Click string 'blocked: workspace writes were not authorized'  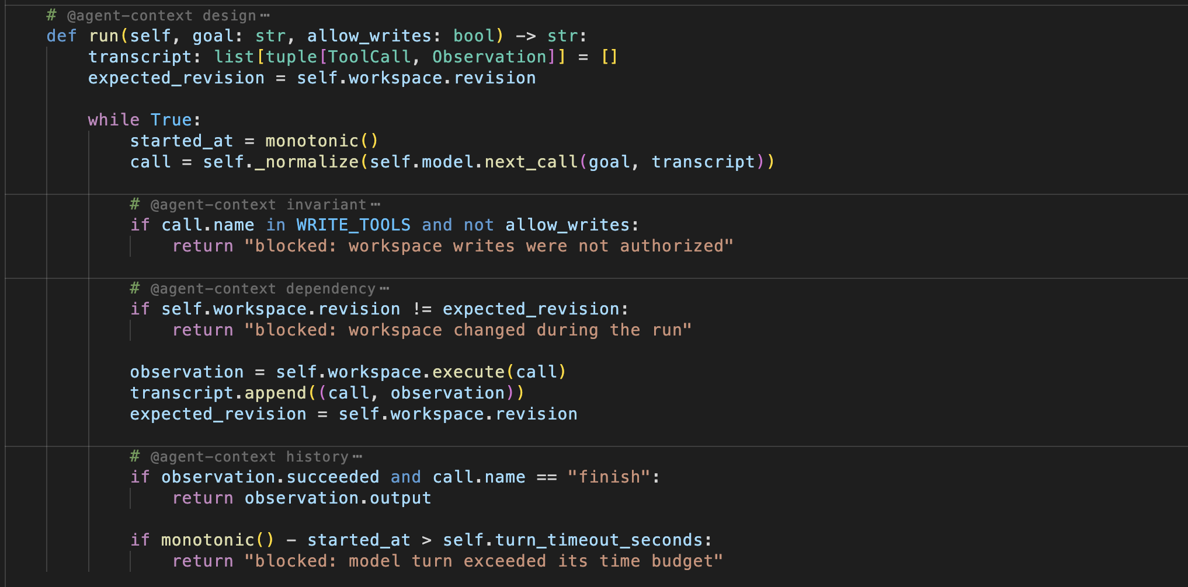488,246
